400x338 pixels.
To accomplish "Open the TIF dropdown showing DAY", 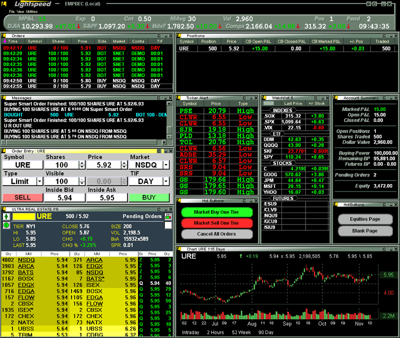I will point(165,180).
